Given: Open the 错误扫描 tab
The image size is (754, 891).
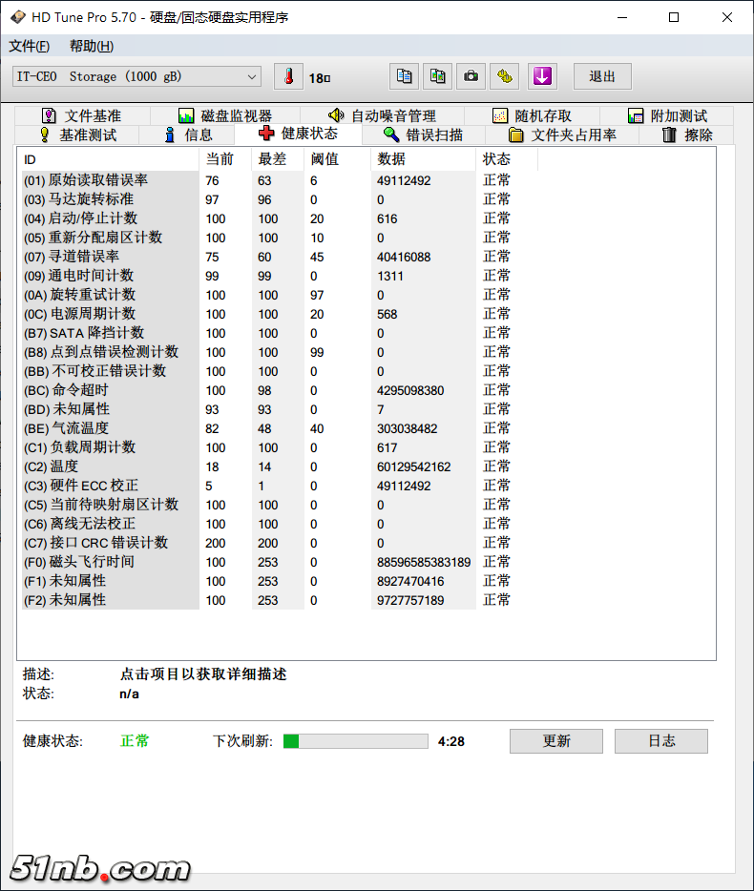Looking at the screenshot, I should pyautogui.click(x=423, y=135).
